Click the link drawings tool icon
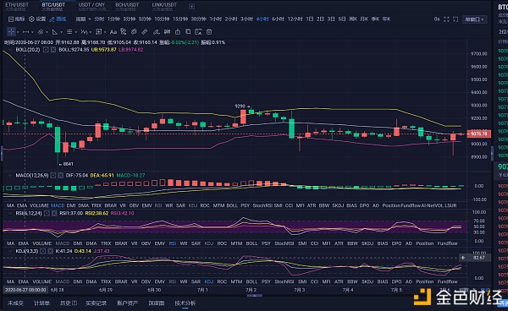The height and width of the screenshot is (311, 508). tap(134, 31)
